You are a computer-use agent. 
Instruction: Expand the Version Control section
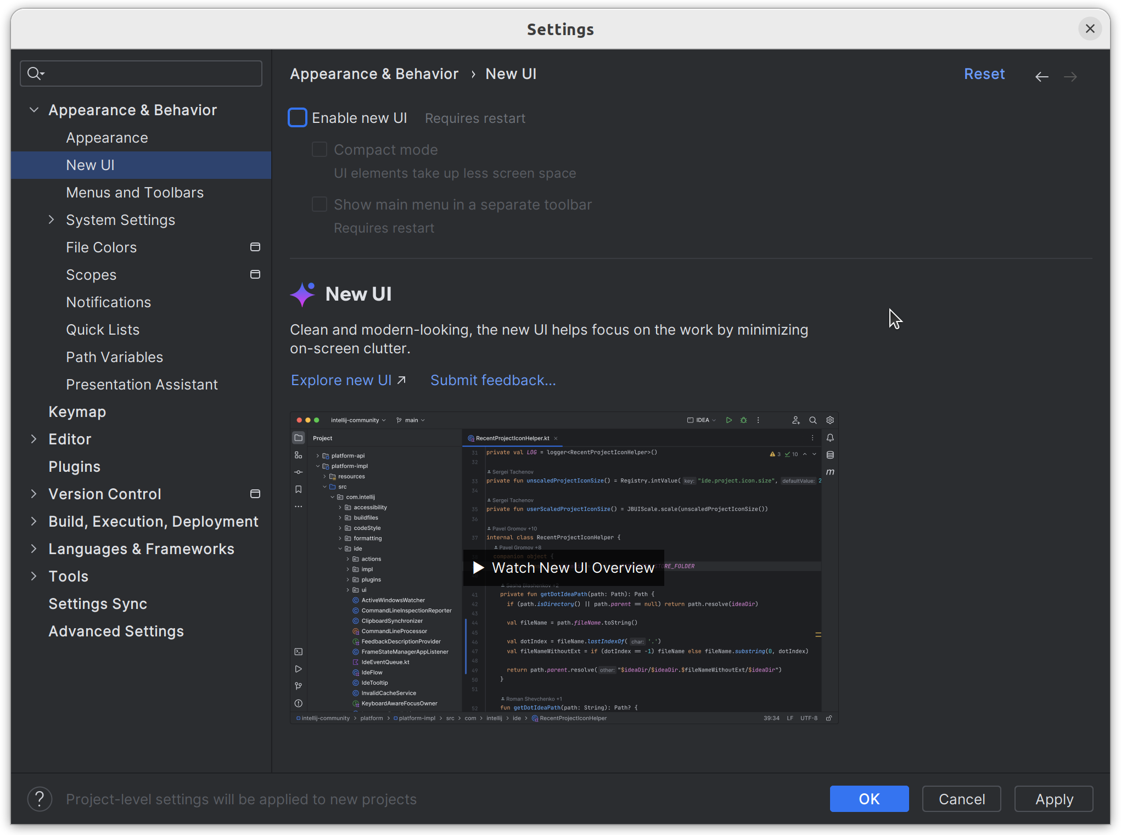point(34,494)
